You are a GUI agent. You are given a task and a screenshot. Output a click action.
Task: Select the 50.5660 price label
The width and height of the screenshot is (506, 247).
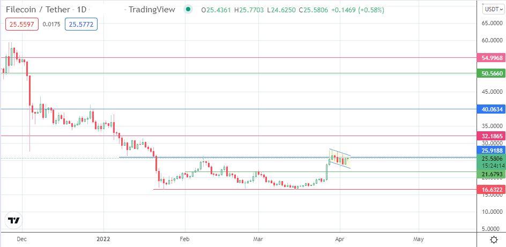click(x=492, y=73)
